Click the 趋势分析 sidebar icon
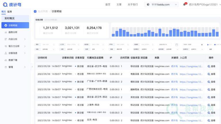The width and height of the screenshot is (221, 124). [6, 32]
